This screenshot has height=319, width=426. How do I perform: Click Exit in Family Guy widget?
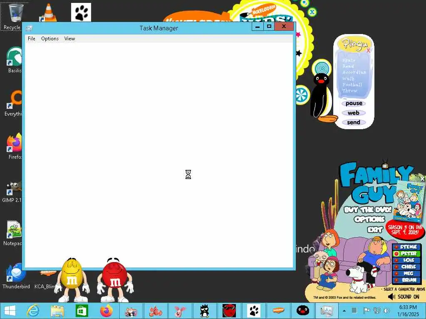375,230
